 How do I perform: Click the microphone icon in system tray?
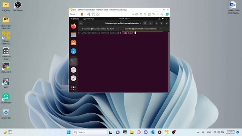coord(203,132)
